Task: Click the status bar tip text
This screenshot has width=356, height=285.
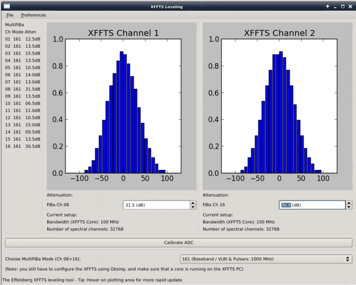Action: [x=92, y=280]
